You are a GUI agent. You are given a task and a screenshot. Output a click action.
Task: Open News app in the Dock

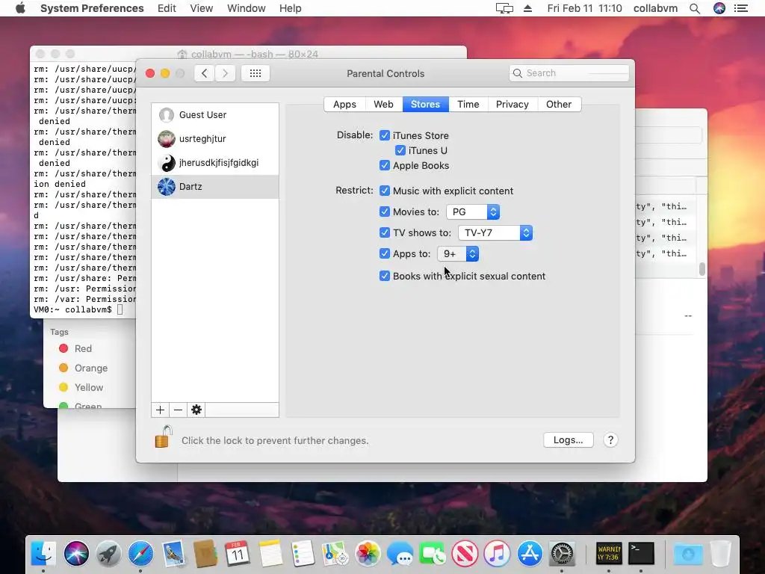click(465, 554)
